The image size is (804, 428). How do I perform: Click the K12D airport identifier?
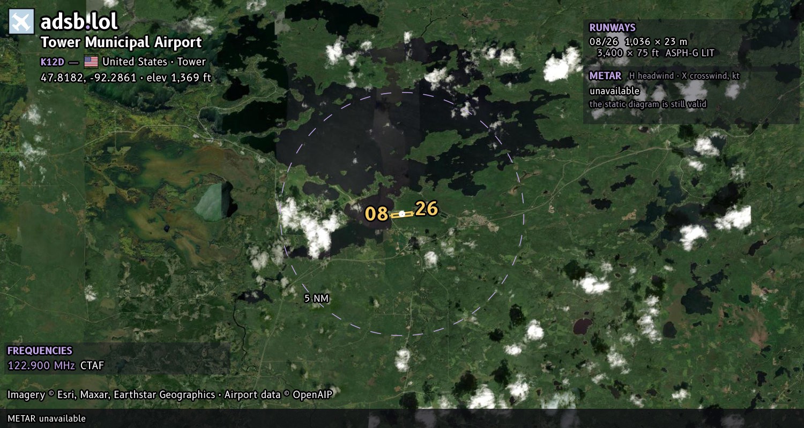52,62
